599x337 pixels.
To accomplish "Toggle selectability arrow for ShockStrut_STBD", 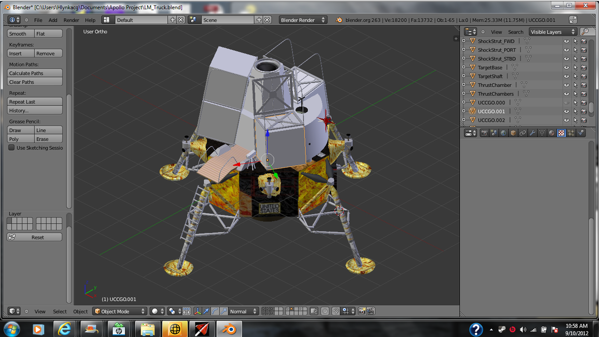I will (x=575, y=59).
